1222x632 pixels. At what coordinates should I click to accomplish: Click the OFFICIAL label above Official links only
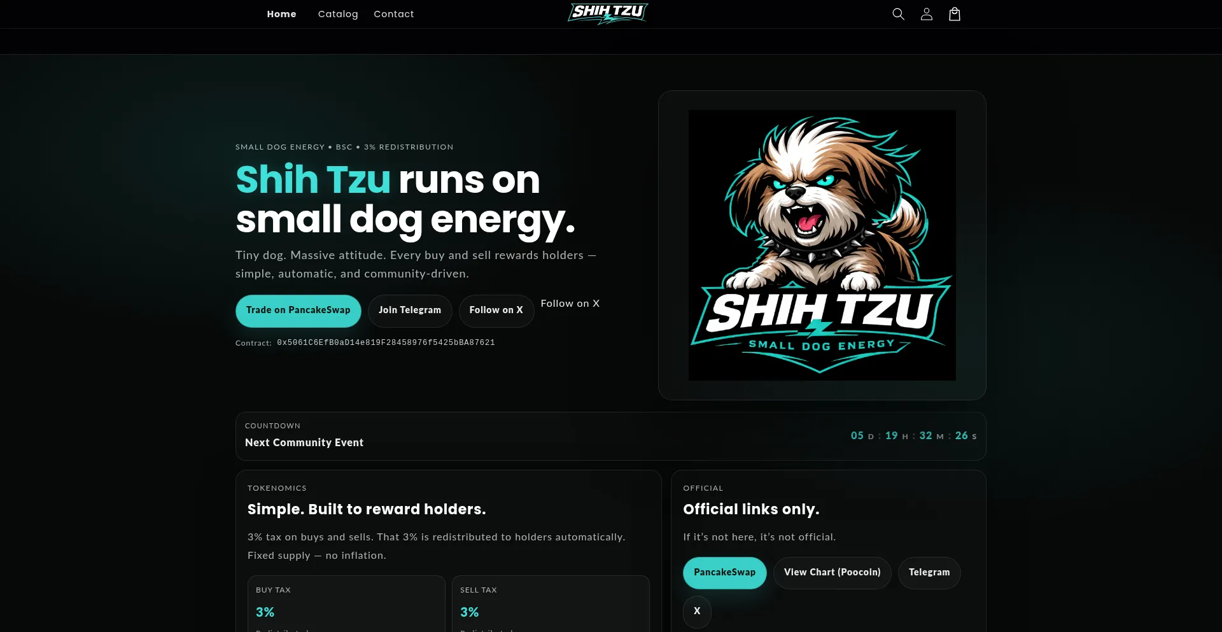(x=703, y=488)
